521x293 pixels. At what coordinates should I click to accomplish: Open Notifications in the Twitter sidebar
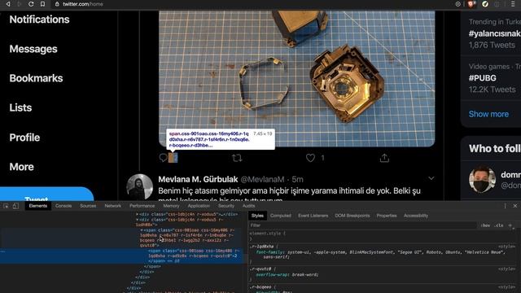click(x=39, y=20)
